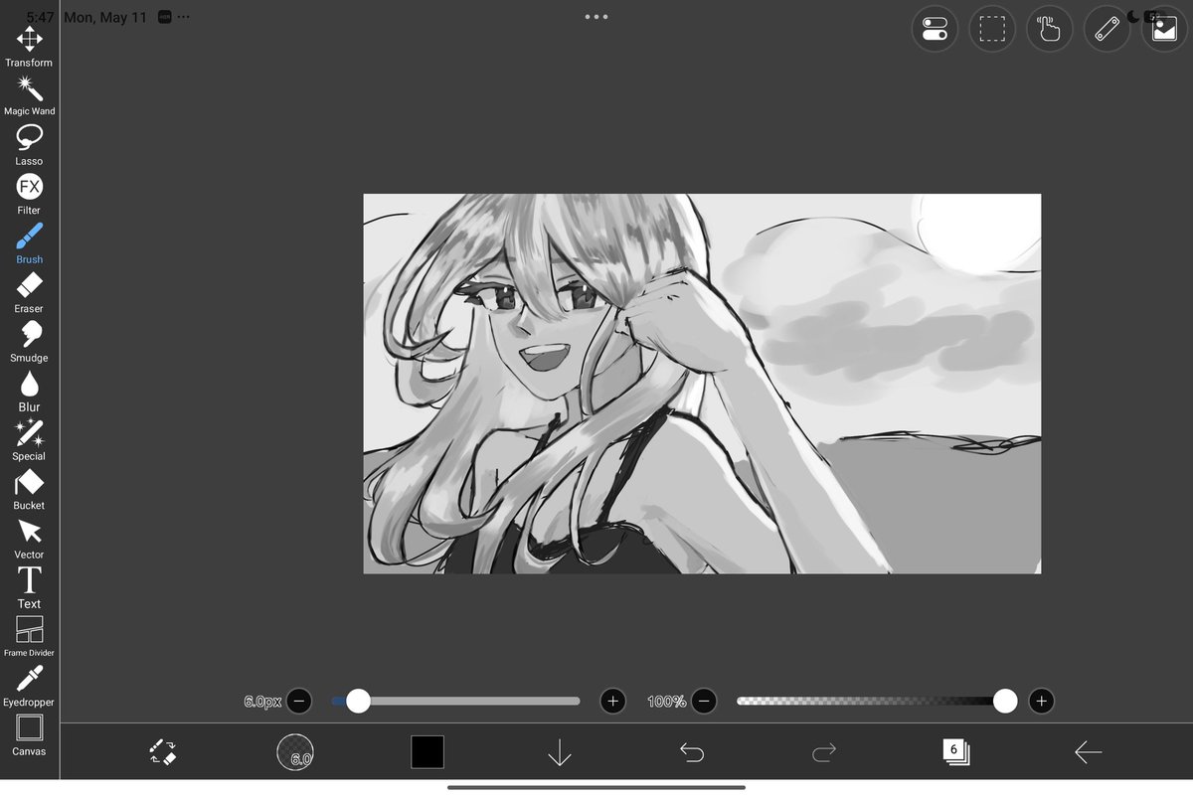Screen dimensions: 1193x796
Task: Select the Bucket fill tool
Action: (x=29, y=490)
